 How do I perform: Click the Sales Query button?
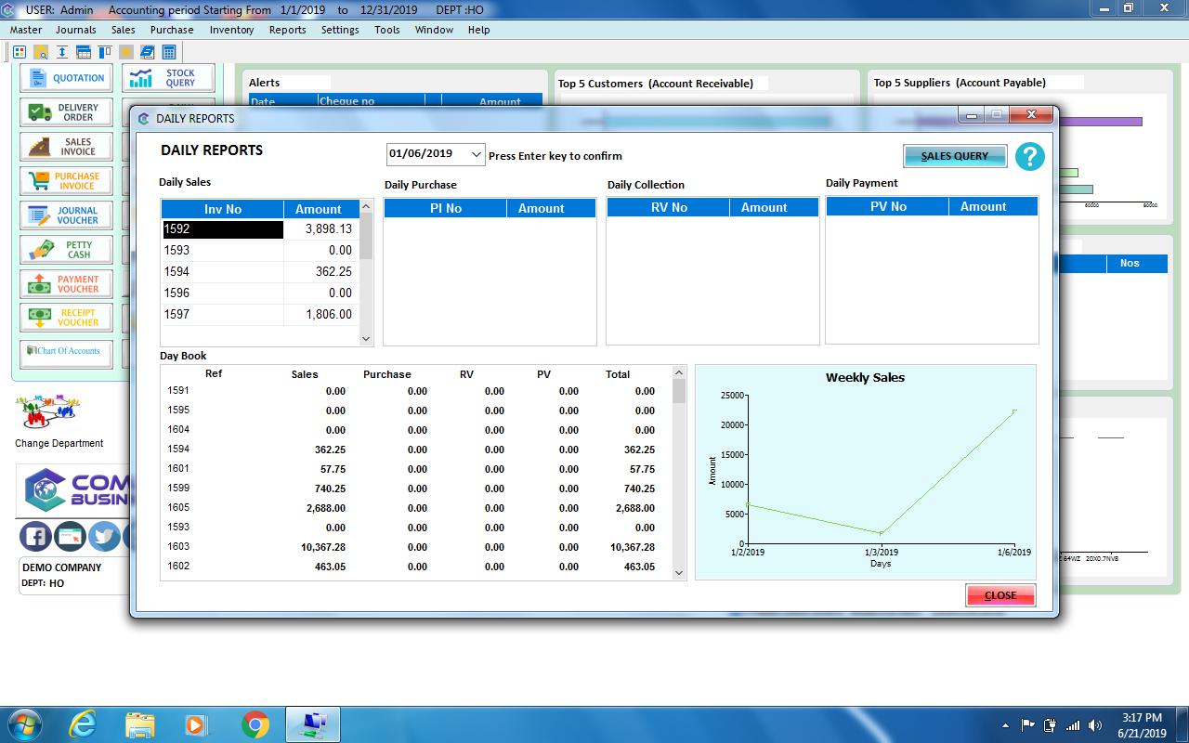pyautogui.click(x=955, y=156)
